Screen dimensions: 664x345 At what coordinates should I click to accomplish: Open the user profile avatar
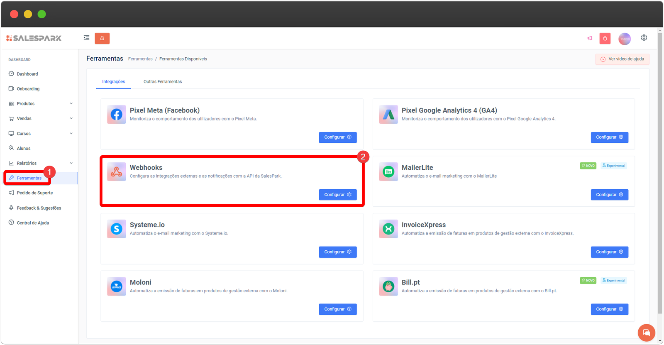(x=624, y=39)
